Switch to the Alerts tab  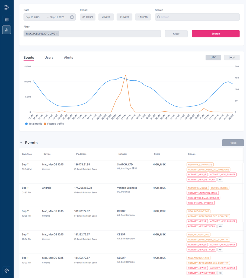click(x=68, y=58)
